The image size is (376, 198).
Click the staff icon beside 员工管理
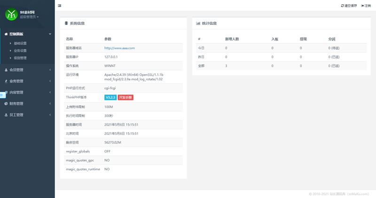(6, 115)
